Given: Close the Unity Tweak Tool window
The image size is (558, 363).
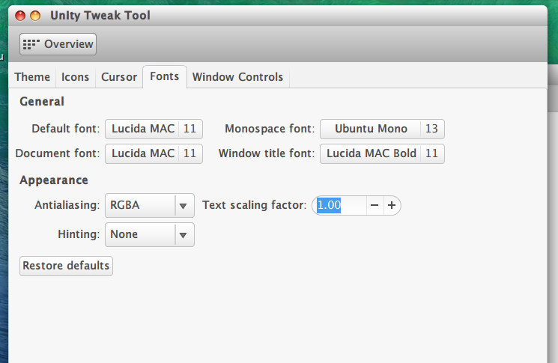Looking at the screenshot, I should pyautogui.click(x=20, y=16).
